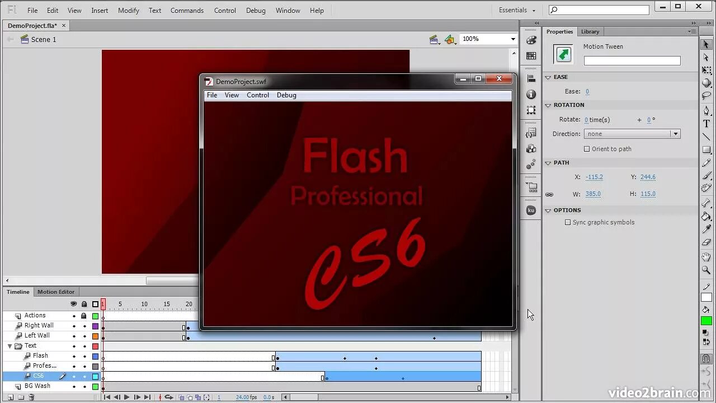
Task: Toggle show all layers eye header
Action: click(x=73, y=304)
